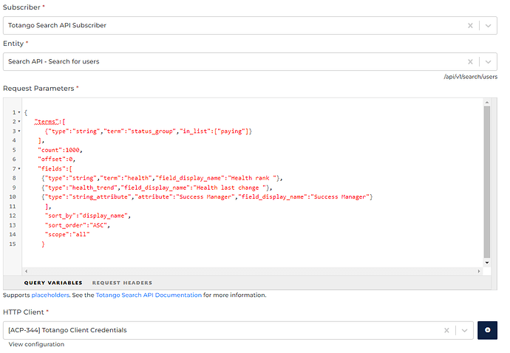Click the "offset":0 line in the editor
This screenshot has width=510, height=353.
pyautogui.click(x=57, y=160)
